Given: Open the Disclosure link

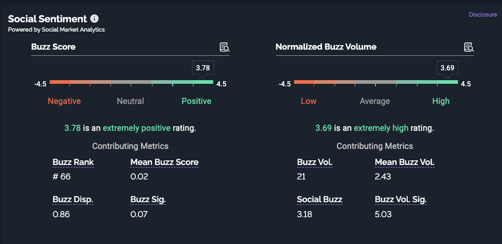Looking at the screenshot, I should coord(483,15).
